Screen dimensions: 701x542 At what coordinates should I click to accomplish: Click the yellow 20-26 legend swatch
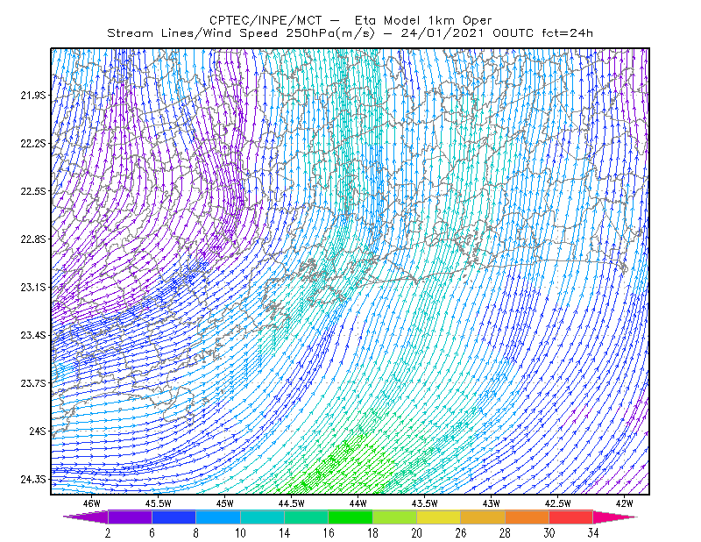tap(439, 517)
